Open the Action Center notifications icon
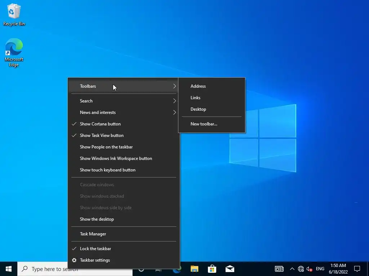Screen dimensions: 369x276 point(357,269)
